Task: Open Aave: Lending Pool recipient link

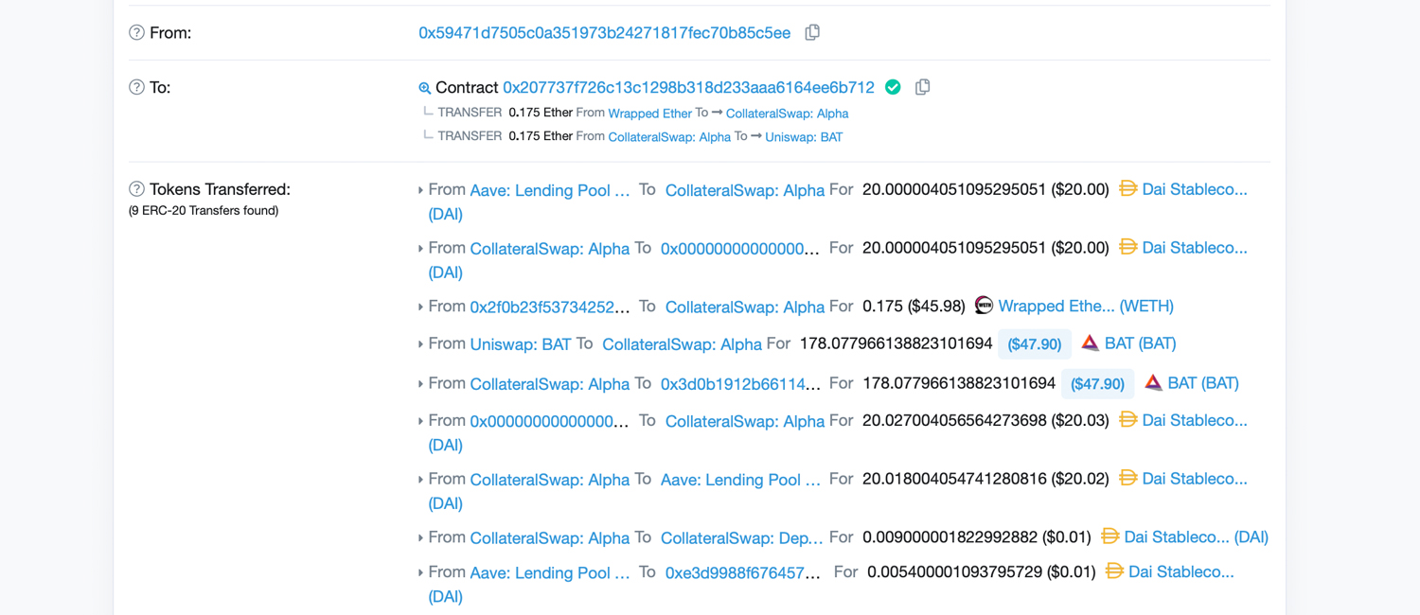Action: point(739,480)
